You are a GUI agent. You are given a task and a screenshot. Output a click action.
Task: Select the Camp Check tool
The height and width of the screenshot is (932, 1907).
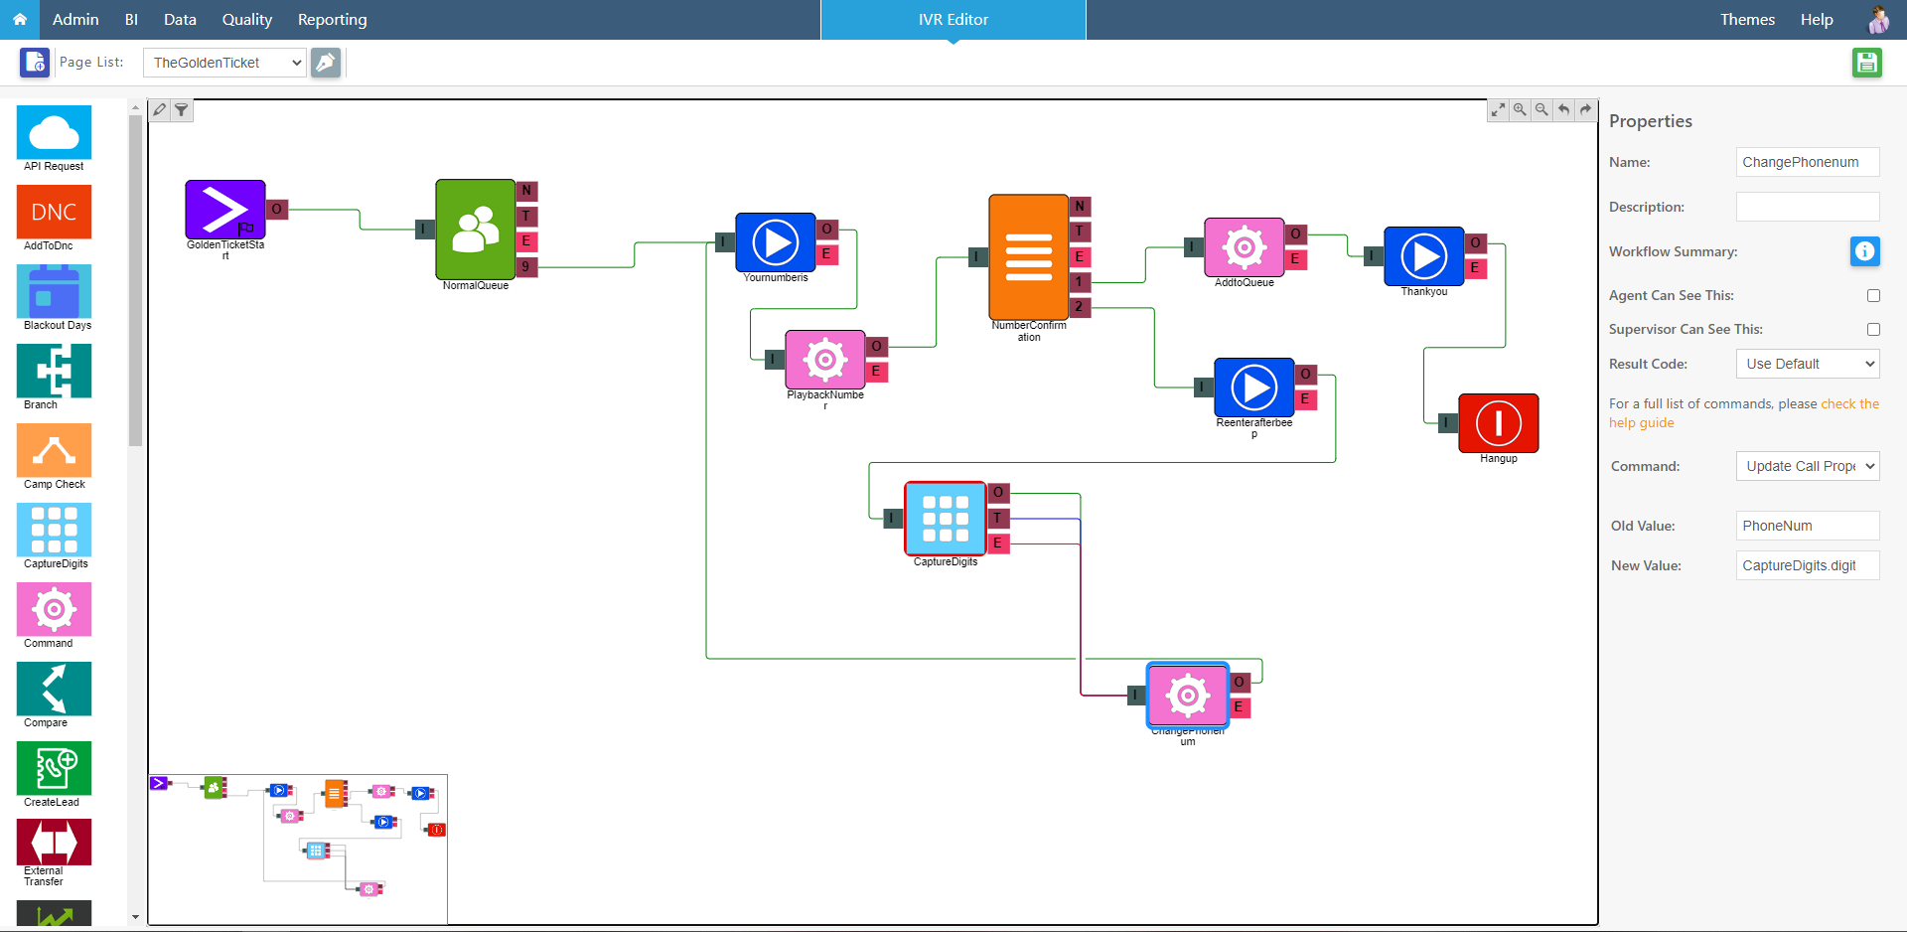tap(54, 456)
